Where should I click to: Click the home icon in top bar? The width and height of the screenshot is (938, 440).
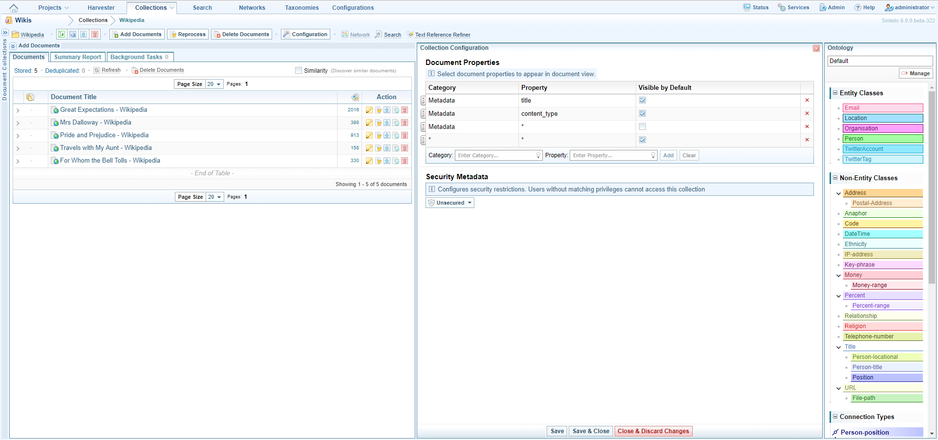(x=14, y=8)
